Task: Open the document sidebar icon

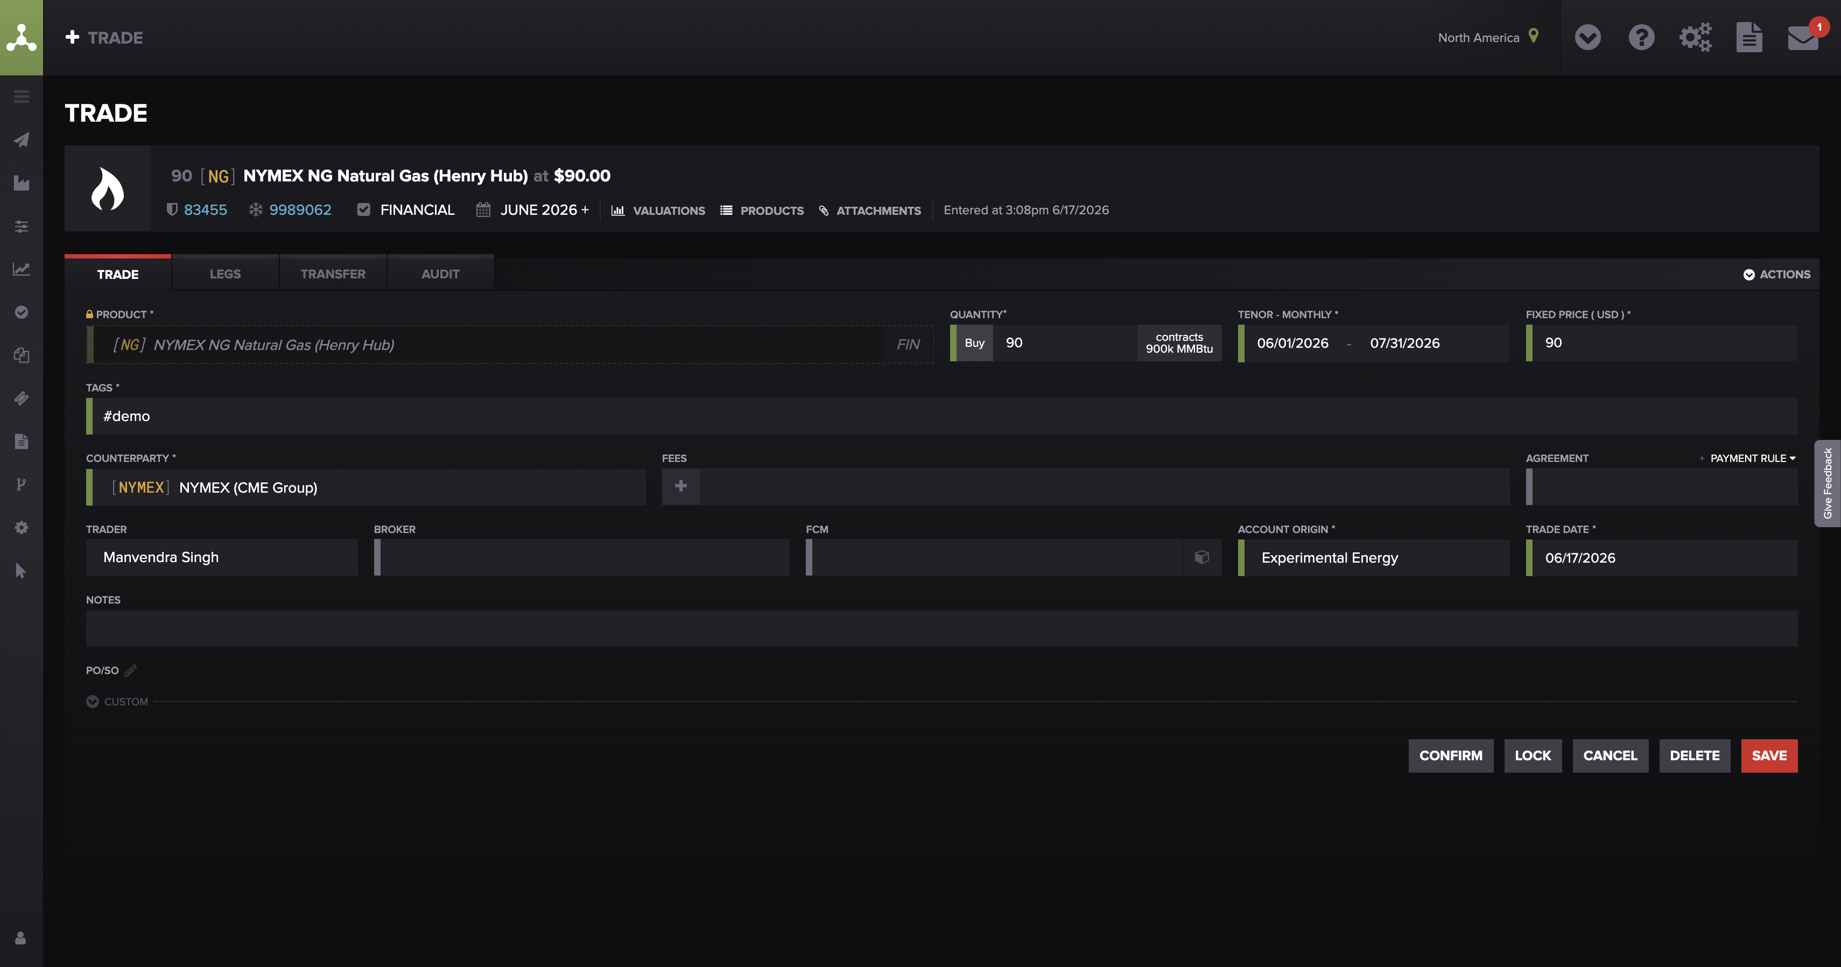Action: [22, 441]
